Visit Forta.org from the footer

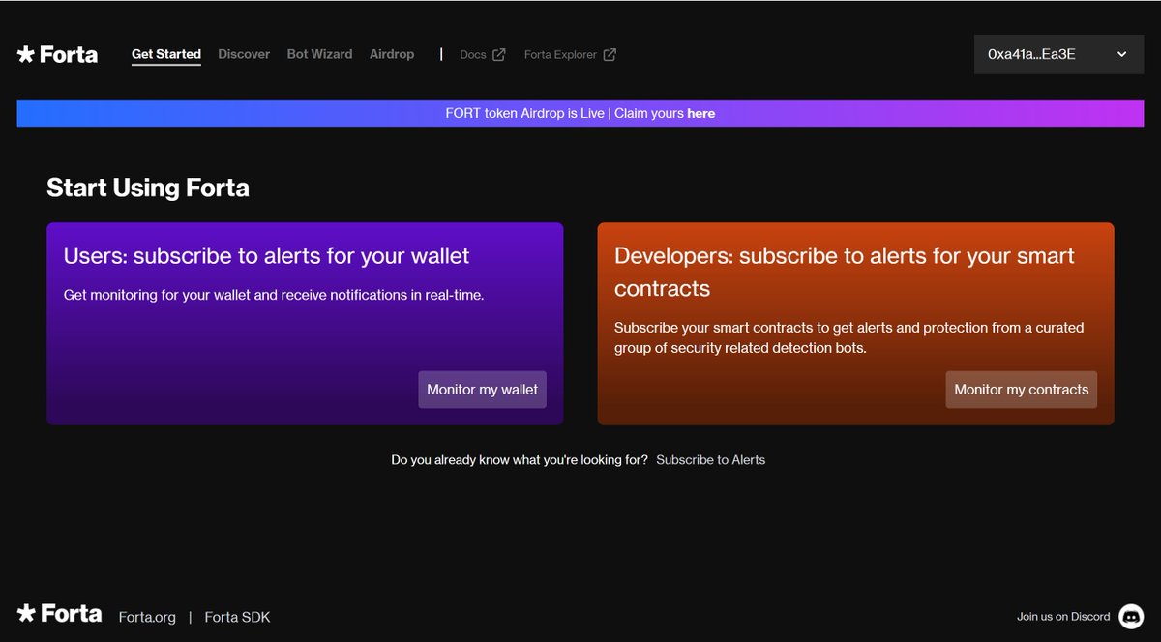pos(147,617)
